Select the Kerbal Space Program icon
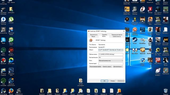The height and width of the screenshot is (95, 170). pos(135,21)
